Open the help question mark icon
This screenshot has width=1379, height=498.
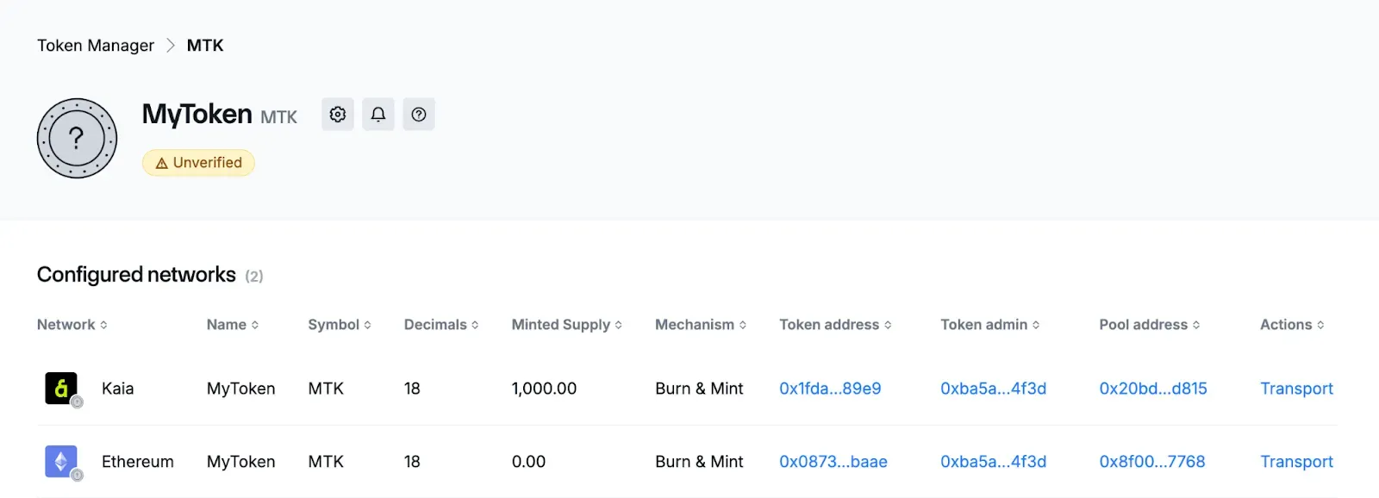point(419,115)
